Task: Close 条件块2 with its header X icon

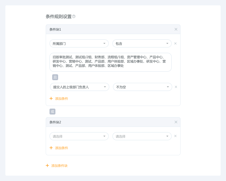Action: pos(176,122)
